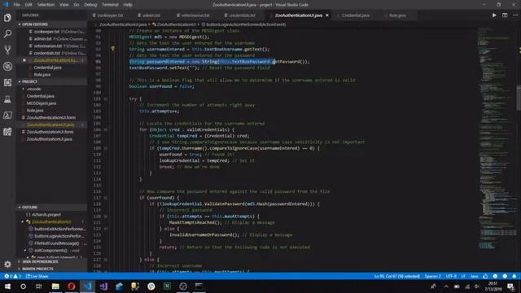The height and width of the screenshot is (293, 521).
Task: Click the Live Share status bar button
Action: click(x=37, y=276)
